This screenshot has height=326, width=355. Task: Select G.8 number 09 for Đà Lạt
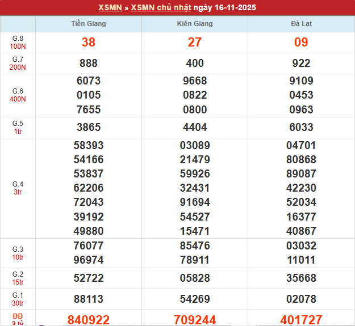click(x=301, y=43)
